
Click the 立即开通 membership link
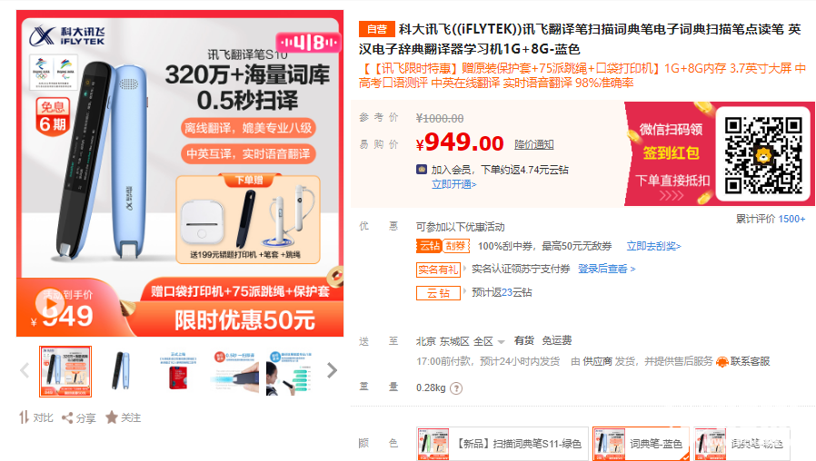point(453,184)
